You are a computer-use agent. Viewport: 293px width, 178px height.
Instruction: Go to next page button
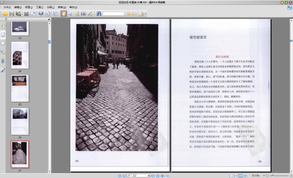pyautogui.click(x=153, y=176)
